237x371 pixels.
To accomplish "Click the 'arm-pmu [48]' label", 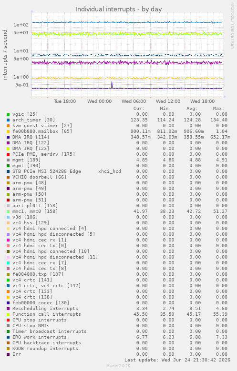I will pos(30,183).
